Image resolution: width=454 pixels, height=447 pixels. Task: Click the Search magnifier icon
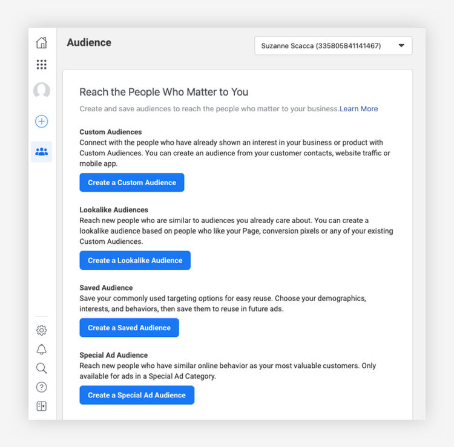pyautogui.click(x=41, y=368)
